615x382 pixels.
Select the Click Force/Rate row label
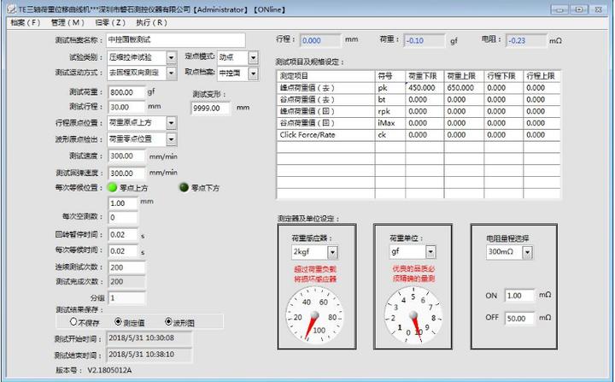click(x=326, y=135)
